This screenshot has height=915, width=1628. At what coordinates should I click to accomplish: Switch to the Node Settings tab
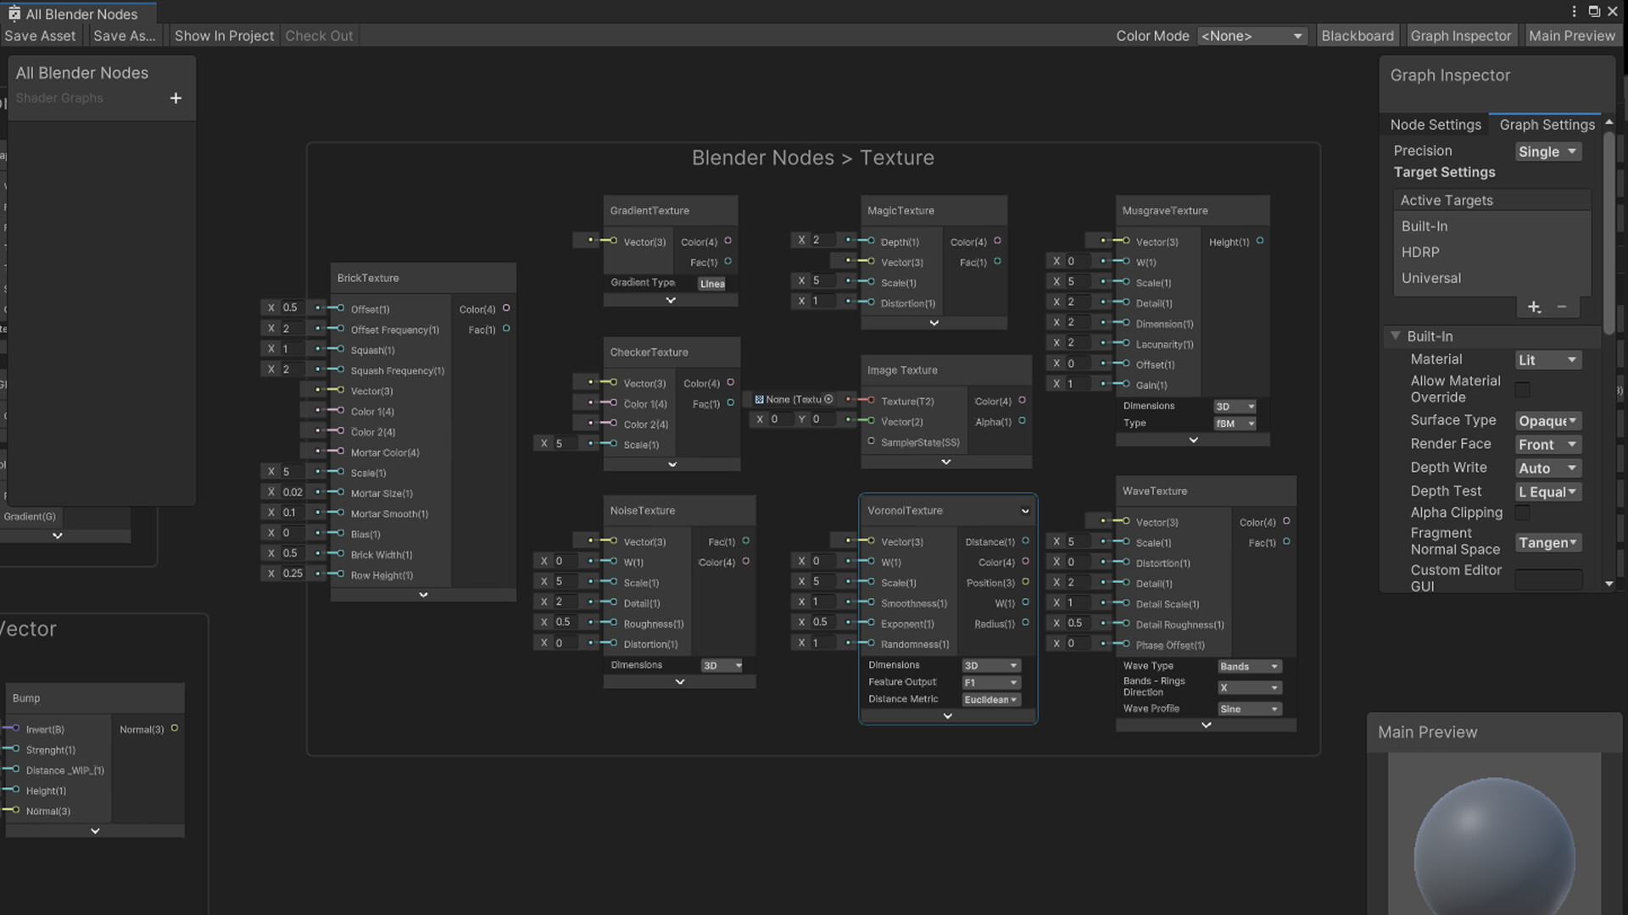[x=1436, y=125]
